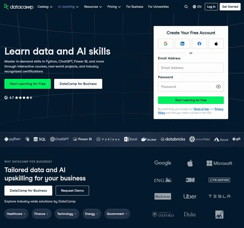Click the AXA logo

(x=219, y=214)
